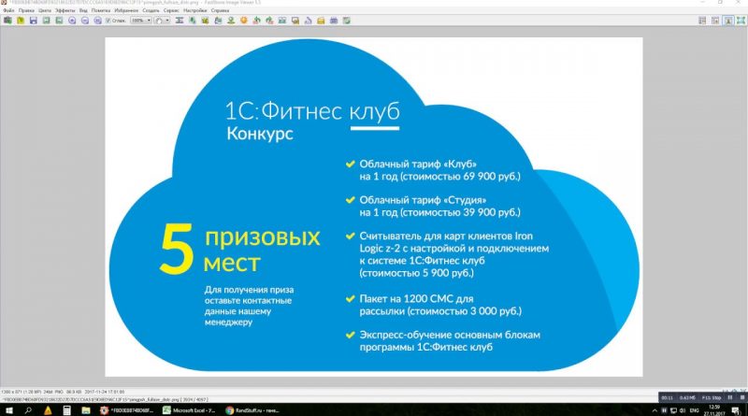Show hidden tray icons chevron
Screen dimensions: 748x416
(654, 410)
